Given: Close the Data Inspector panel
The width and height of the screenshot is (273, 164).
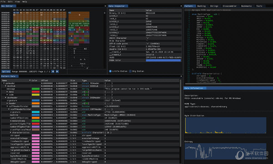Looking at the screenshot, I should tap(181, 6).
